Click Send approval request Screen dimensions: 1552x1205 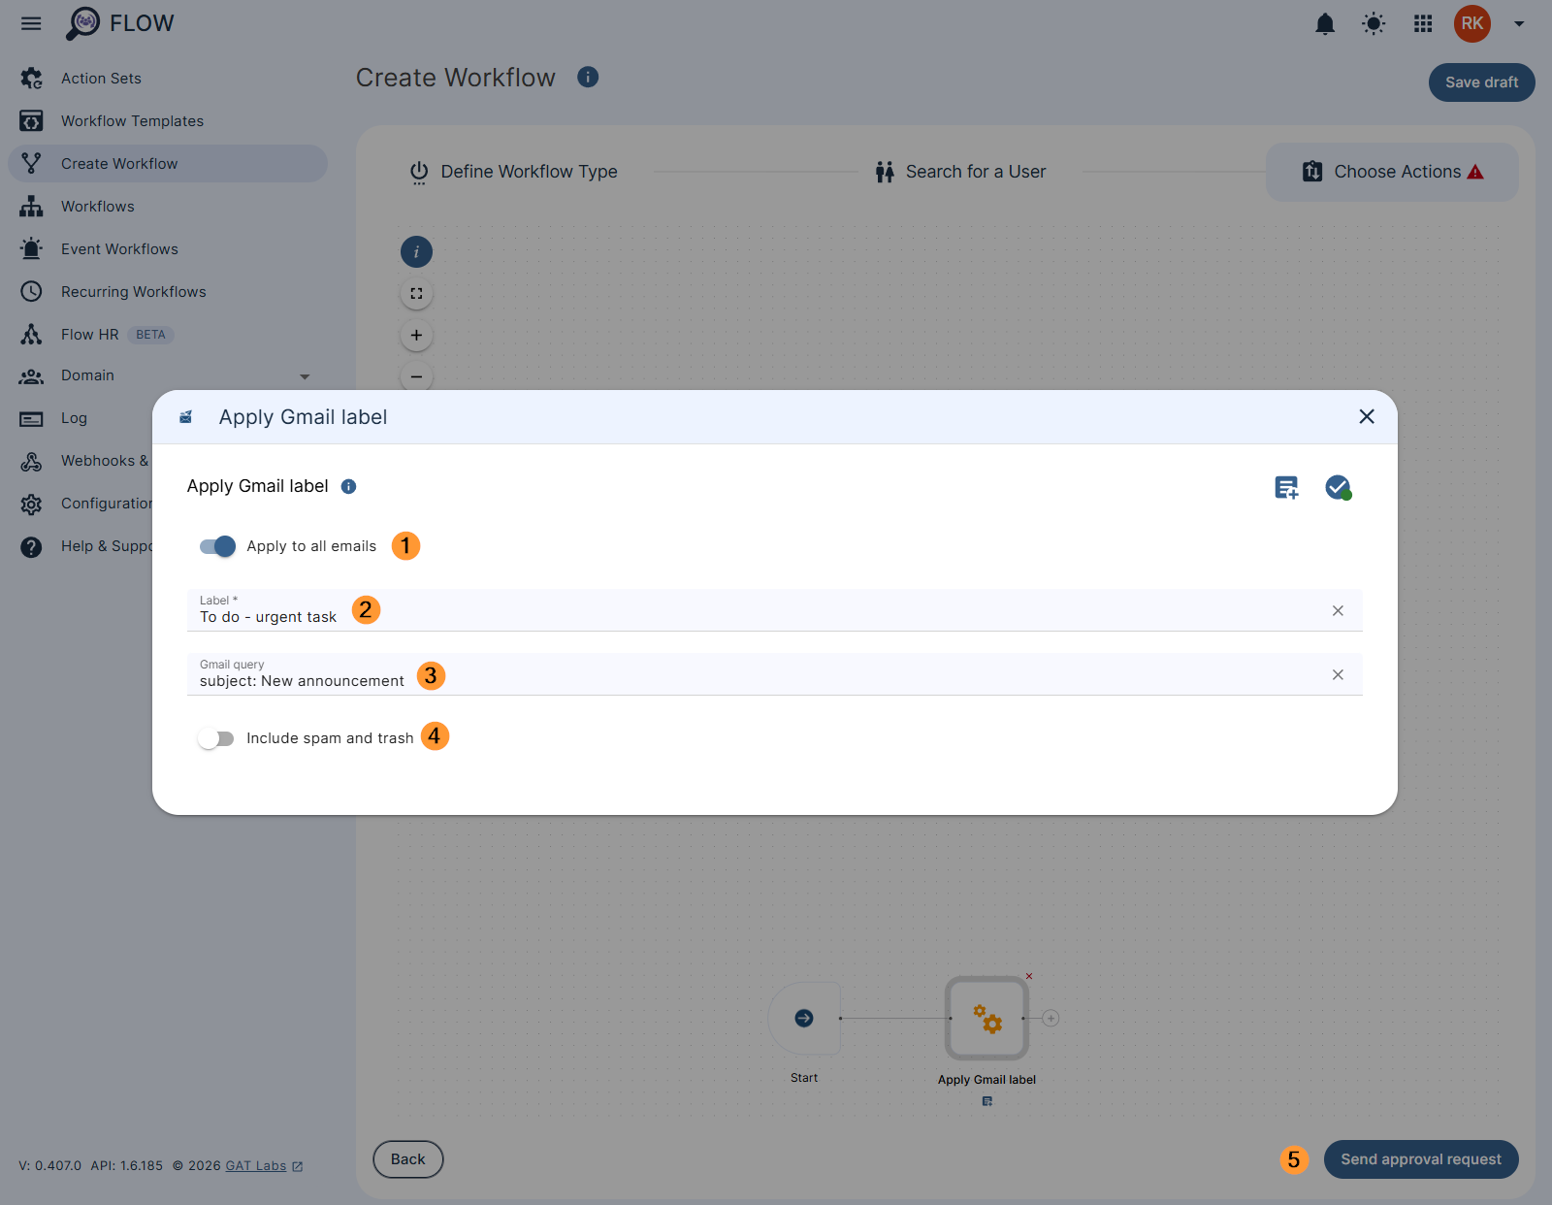point(1421,1159)
